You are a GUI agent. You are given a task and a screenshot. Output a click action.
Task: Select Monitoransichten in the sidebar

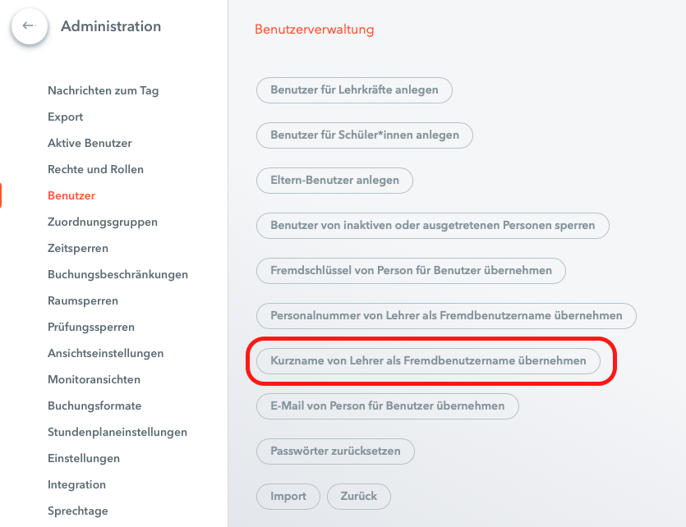(x=94, y=379)
